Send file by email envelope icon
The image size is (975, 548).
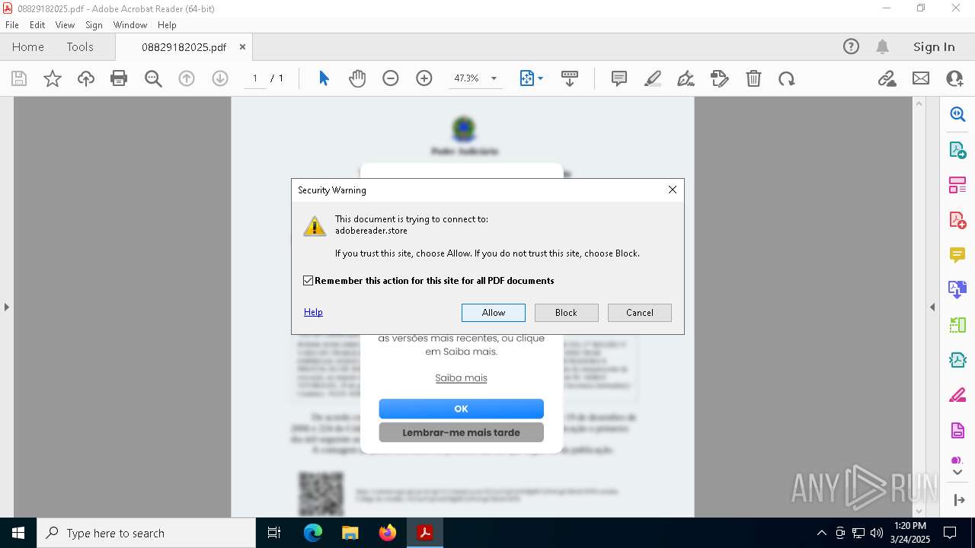(921, 78)
